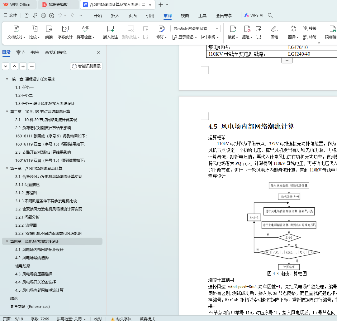
Task: Switch to the 插入 ribbon tab
Action: [115, 16]
